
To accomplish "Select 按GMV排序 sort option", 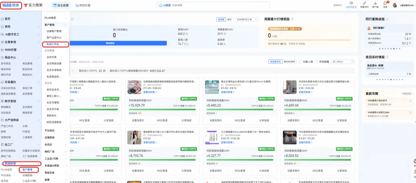I will pos(289,61).
